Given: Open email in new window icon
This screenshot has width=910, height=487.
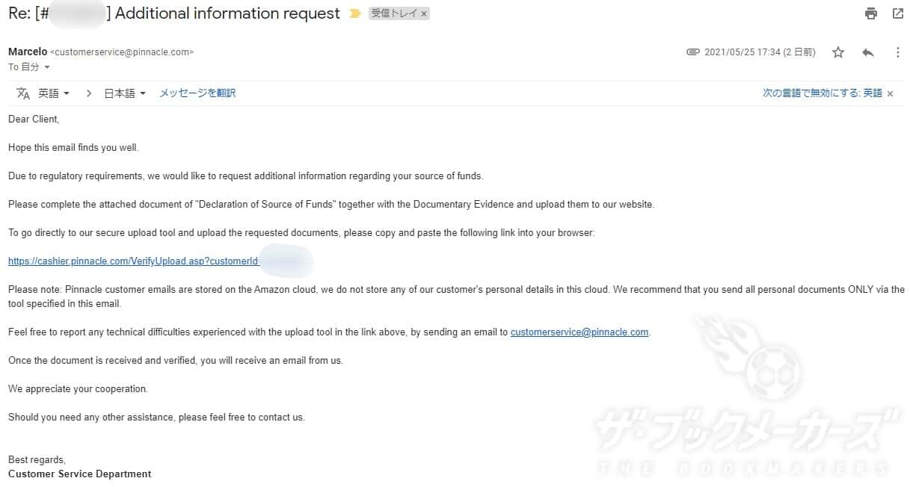Looking at the screenshot, I should point(898,13).
